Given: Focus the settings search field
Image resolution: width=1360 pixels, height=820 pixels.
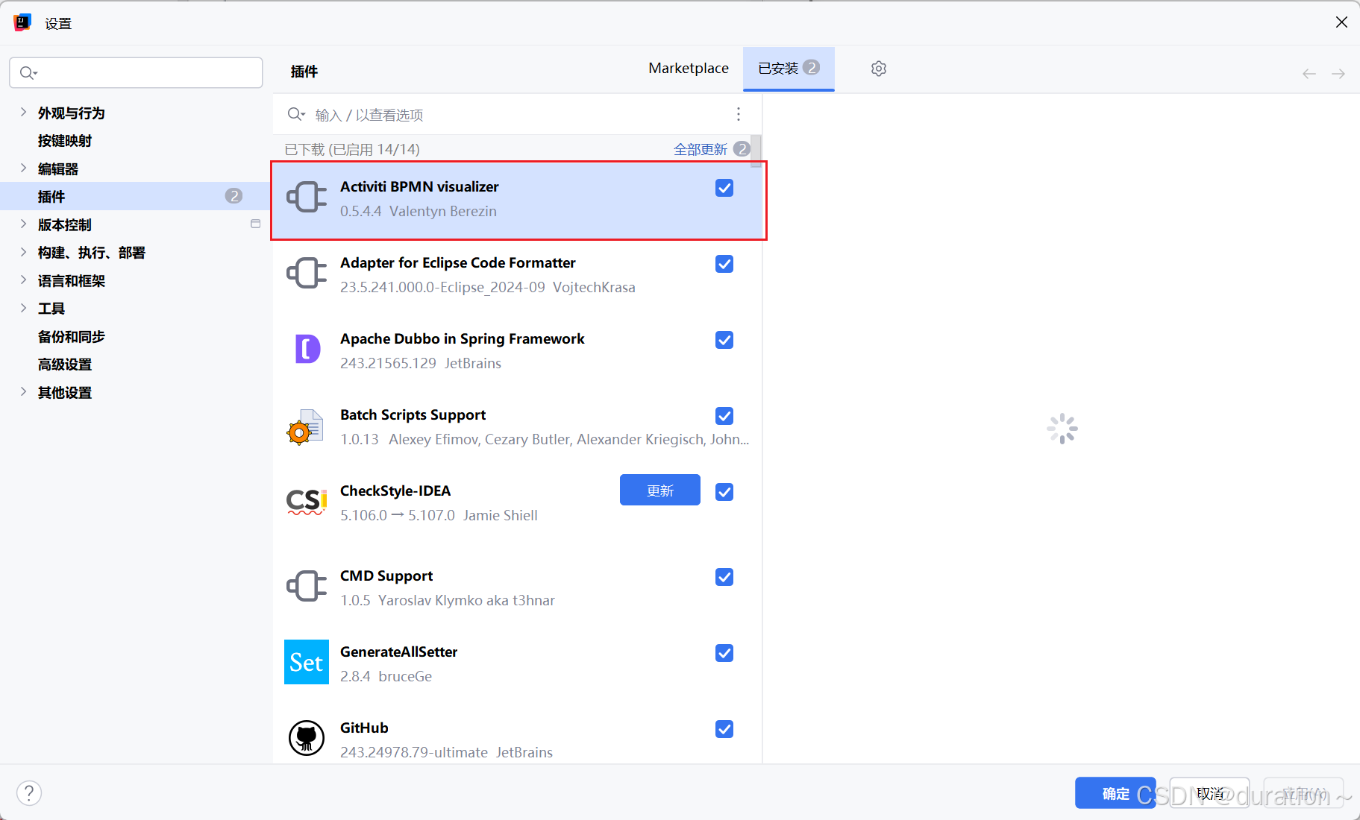Looking at the screenshot, I should click(136, 72).
